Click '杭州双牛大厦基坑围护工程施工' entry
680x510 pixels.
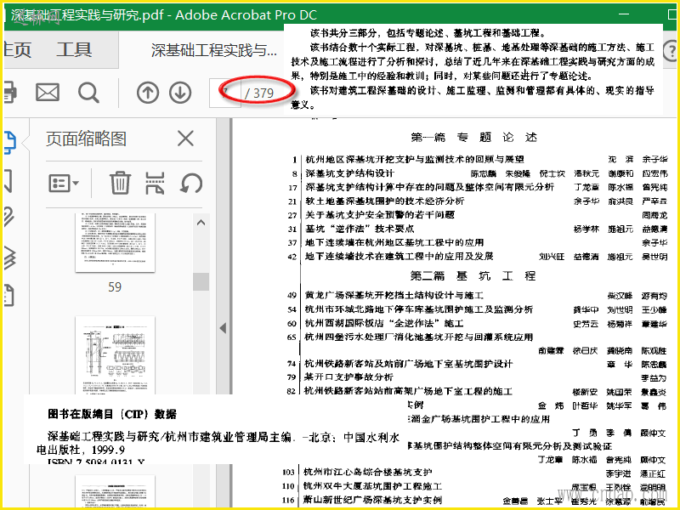pyautogui.click(x=372, y=486)
